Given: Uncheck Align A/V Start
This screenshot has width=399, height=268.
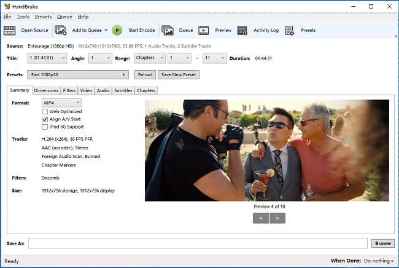Looking at the screenshot, I should (x=45, y=119).
